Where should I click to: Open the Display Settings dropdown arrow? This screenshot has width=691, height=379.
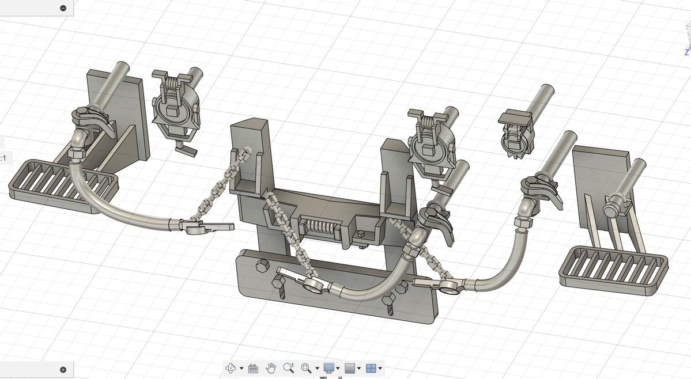click(338, 369)
